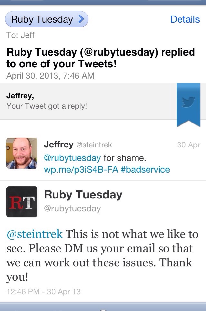Image resolution: width=206 pixels, height=311 pixels.
Task: Tap the gray @steintrek handle beside Jeffrey
Action: [94, 145]
